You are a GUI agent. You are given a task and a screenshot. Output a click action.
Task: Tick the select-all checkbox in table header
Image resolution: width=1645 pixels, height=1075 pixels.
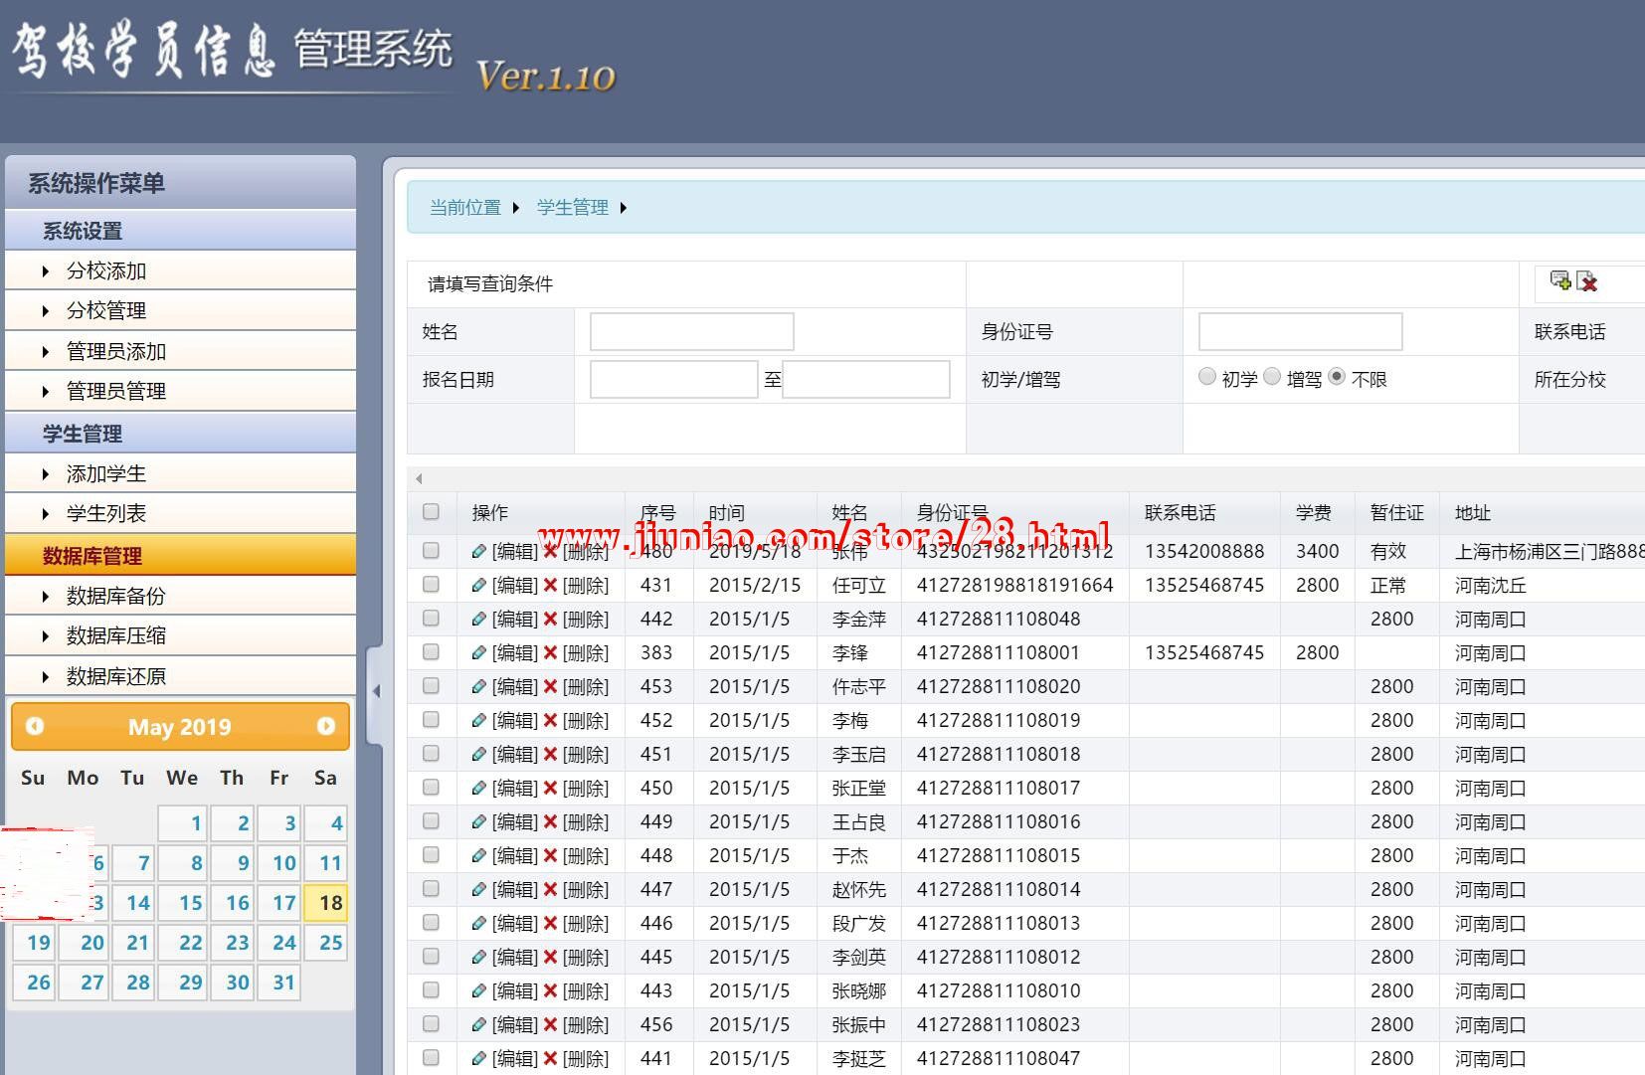pos(431,512)
